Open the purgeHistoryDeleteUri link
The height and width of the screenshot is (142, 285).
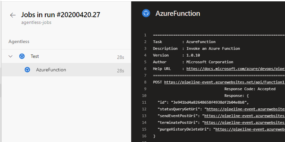[250, 129]
